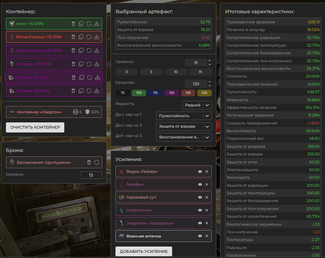Image resolution: width=325 pixels, height=258 pixels.
Task: Toggle visibility of Нейротоник boost
Action: (200, 210)
